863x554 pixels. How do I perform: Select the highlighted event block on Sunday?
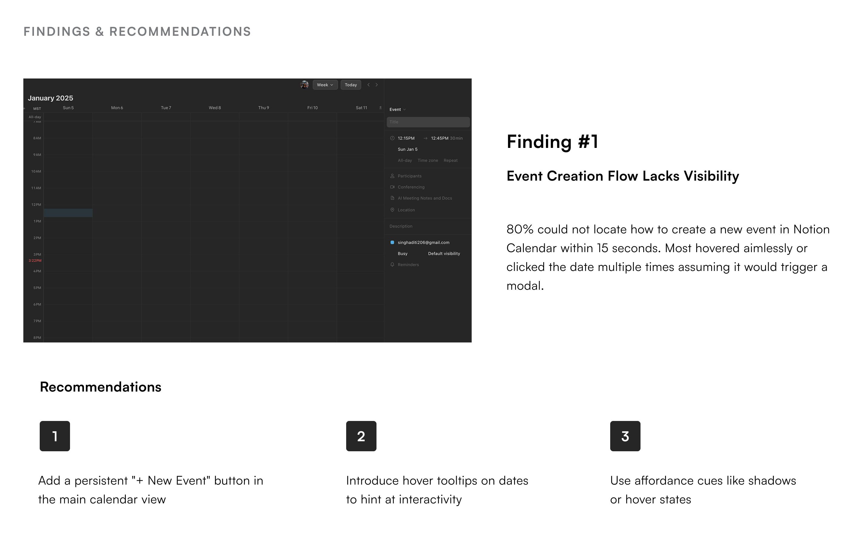(68, 213)
